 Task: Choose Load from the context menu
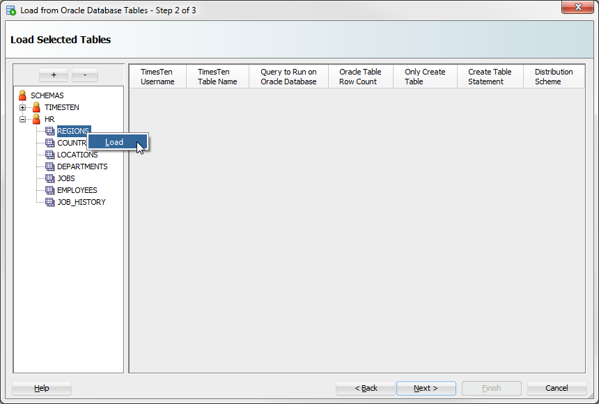(118, 142)
